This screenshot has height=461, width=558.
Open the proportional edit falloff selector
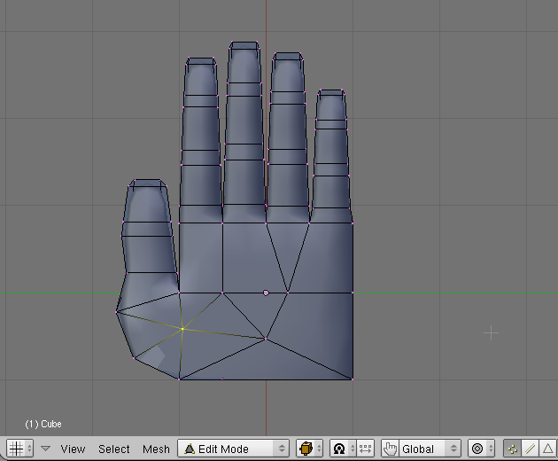point(481,449)
